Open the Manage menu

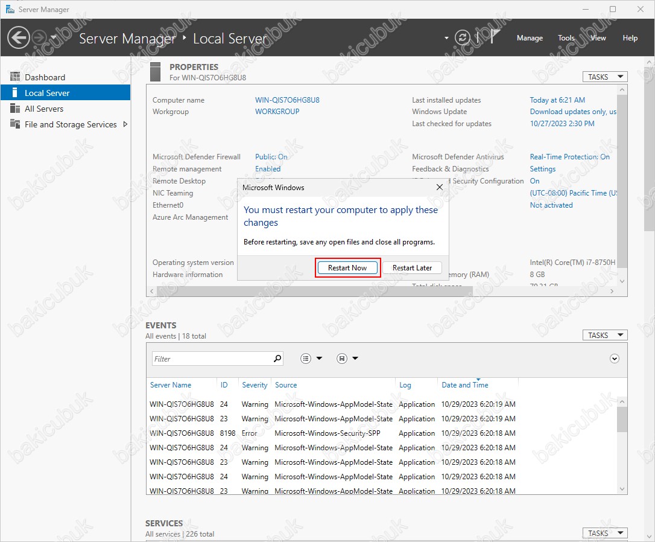tap(530, 38)
